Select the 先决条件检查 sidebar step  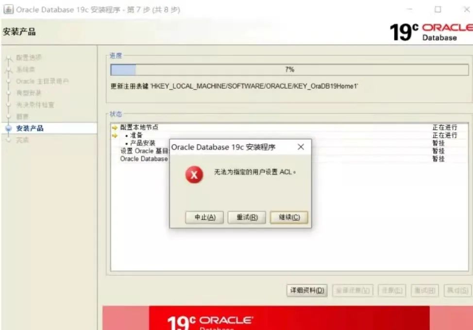click(x=35, y=105)
